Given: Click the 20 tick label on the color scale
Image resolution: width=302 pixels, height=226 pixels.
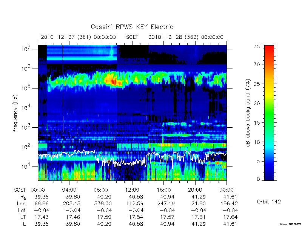Looking at the screenshot, I should click(257, 103).
